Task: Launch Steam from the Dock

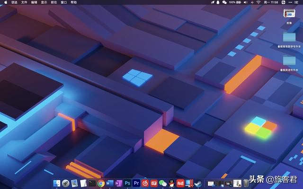Action: 198,183
